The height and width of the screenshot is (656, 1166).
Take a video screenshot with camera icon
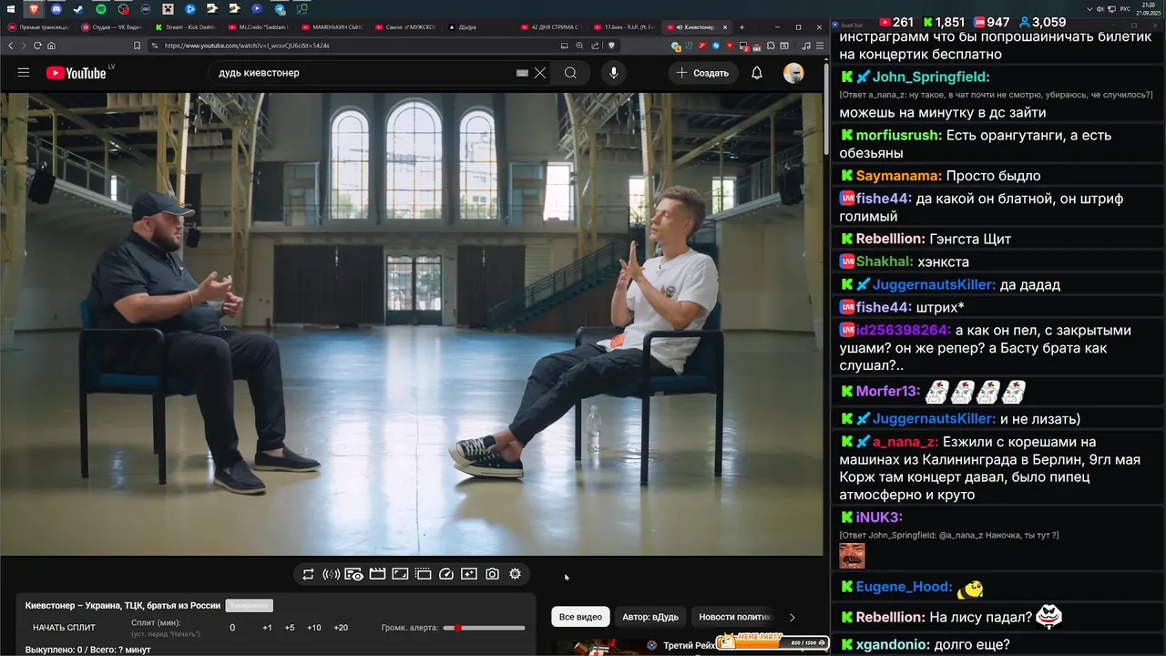(x=492, y=574)
